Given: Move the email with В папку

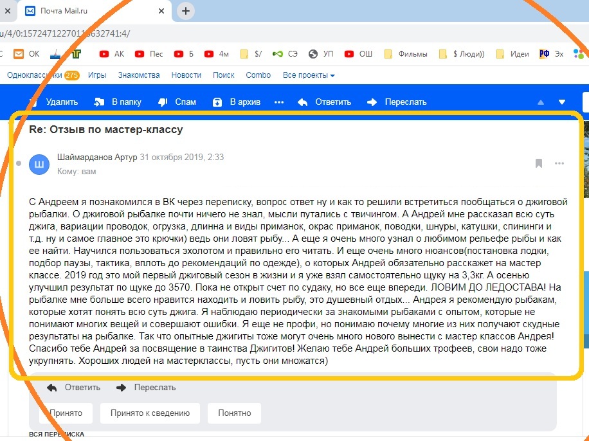Looking at the screenshot, I should click(118, 102).
